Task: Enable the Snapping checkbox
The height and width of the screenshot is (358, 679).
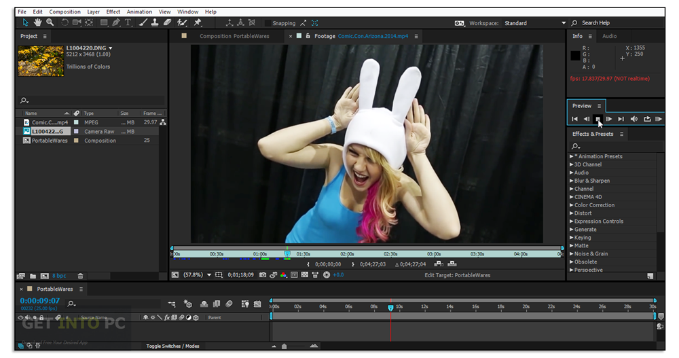Action: 268,23
